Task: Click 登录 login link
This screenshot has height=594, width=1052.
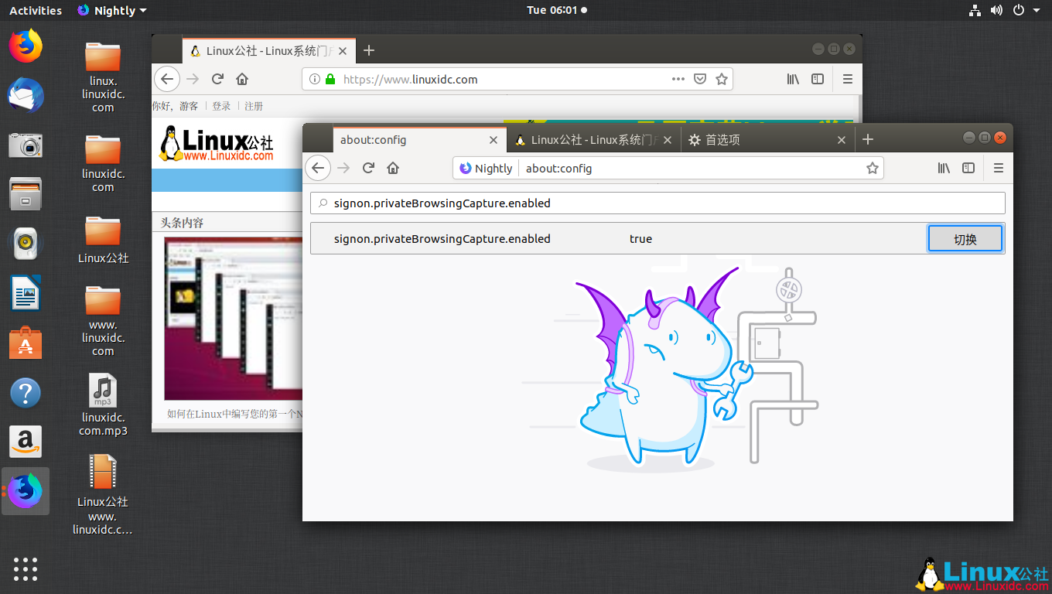Action: coord(221,106)
